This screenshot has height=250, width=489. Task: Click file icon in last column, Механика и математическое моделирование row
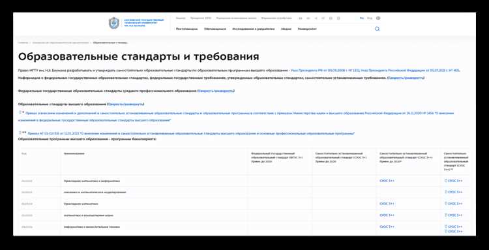[x=446, y=193]
